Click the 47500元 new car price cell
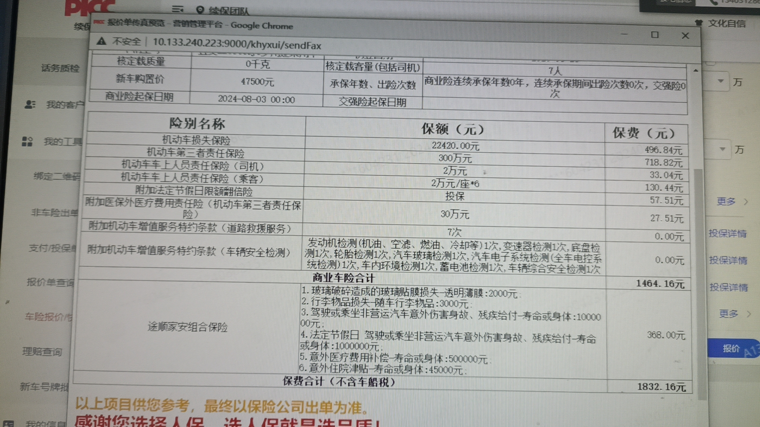 point(257,82)
